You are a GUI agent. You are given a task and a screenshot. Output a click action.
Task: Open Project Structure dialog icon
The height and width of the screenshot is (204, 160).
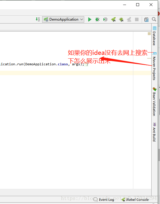pos(146,20)
